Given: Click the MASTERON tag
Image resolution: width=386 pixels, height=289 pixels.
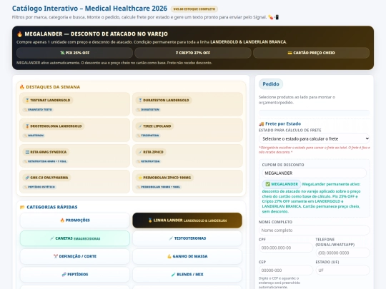Looking at the screenshot, I should (34, 136).
